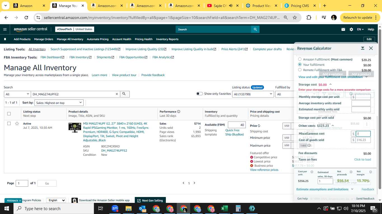Open the settings gear icon

pyautogui.click(x=351, y=29)
